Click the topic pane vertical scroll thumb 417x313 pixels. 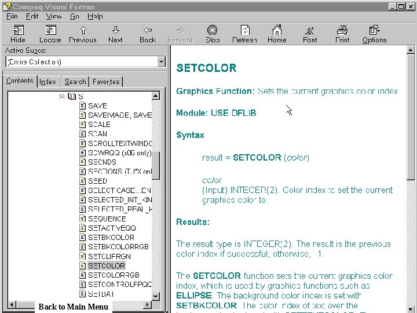click(x=411, y=117)
